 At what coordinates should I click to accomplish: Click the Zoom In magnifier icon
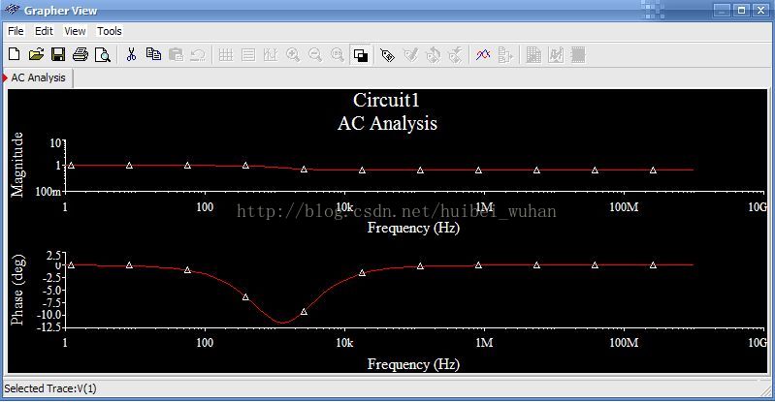pyautogui.click(x=293, y=54)
